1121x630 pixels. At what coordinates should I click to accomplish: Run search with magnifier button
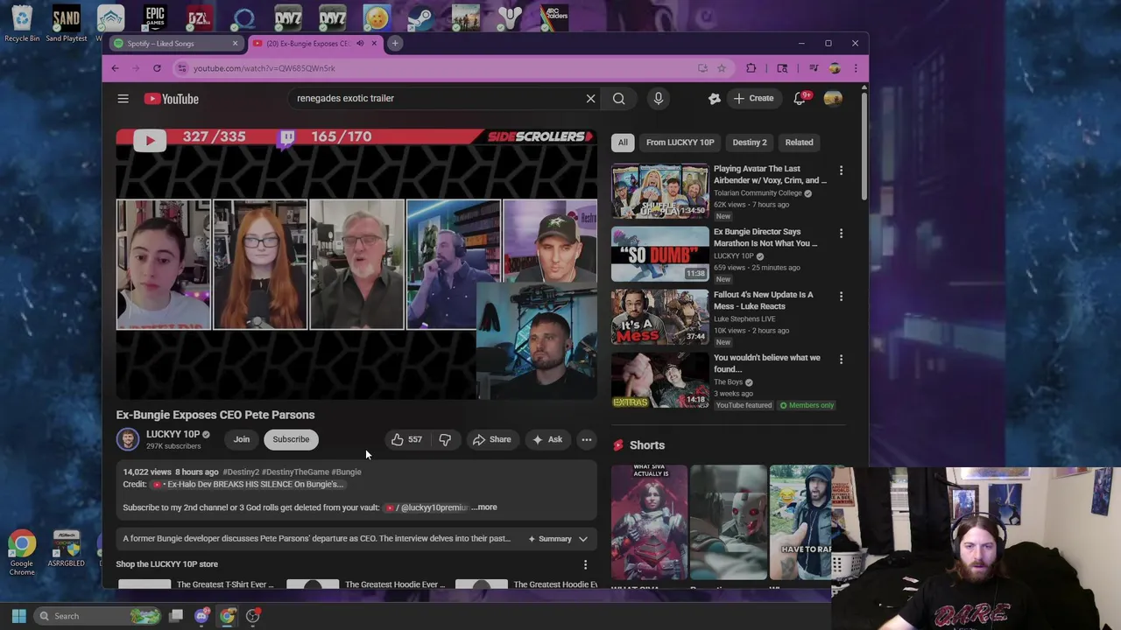619,99
